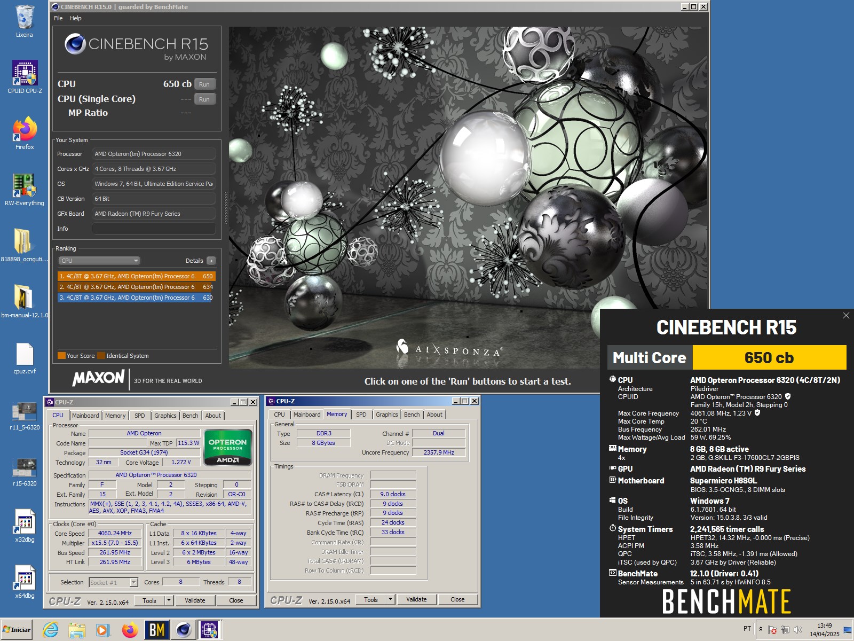Image resolution: width=854 pixels, height=641 pixels.
Task: Open the CPU ranking dropdown
Action: pos(99,261)
